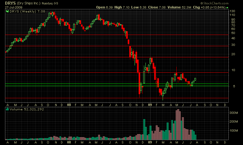Click the DRYS ticker symbol heading
This screenshot has width=243, height=145.
click(10, 3)
